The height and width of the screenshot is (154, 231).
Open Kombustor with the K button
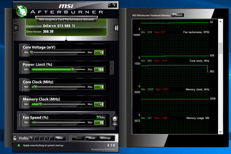[16, 28]
